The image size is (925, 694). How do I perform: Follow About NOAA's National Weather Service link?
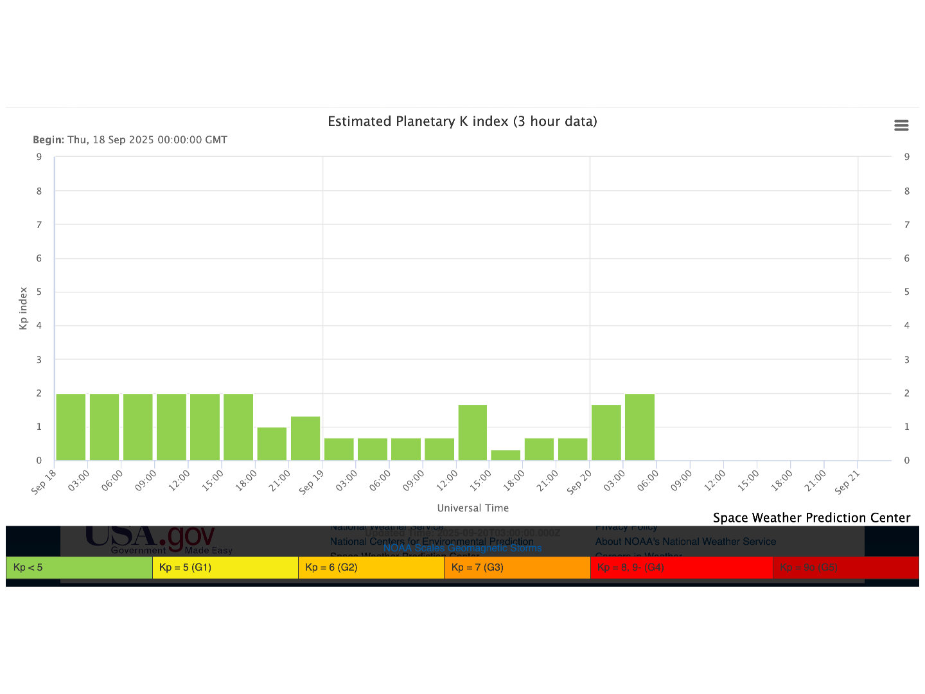click(x=685, y=541)
